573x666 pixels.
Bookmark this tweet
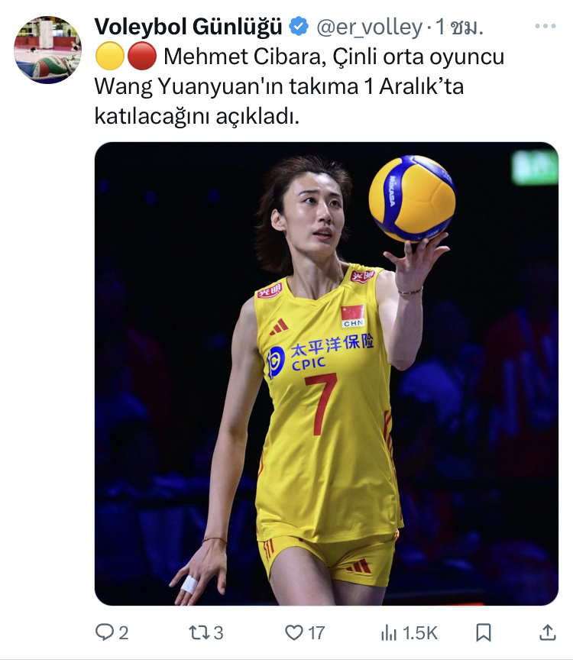point(484,632)
